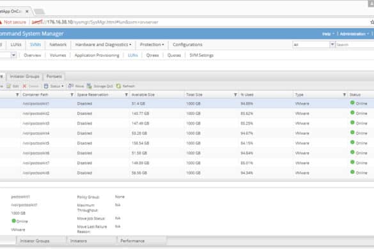Open the Application Provisioning sub-tab
This screenshot has height=249, width=374.
click(97, 56)
